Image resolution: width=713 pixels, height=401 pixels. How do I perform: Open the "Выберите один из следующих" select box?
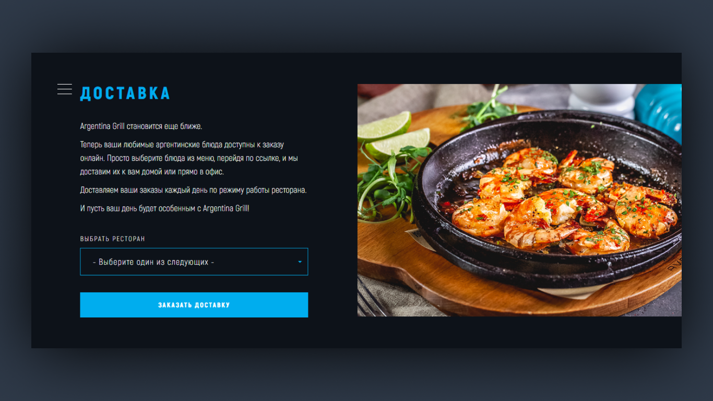tap(194, 262)
